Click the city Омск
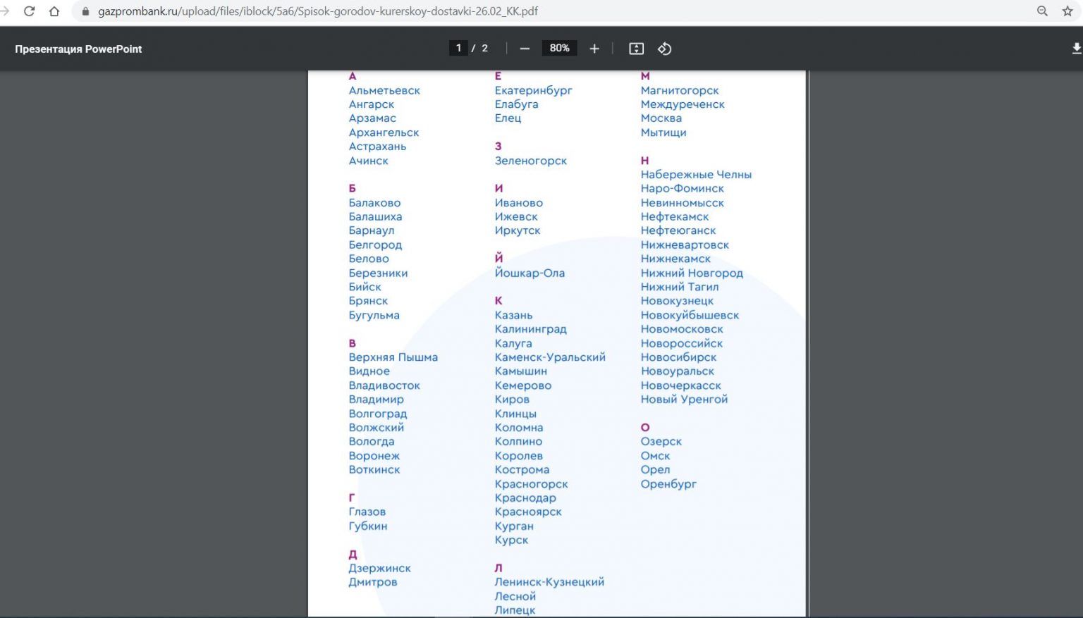Viewport: 1083px width, 618px height. [655, 456]
